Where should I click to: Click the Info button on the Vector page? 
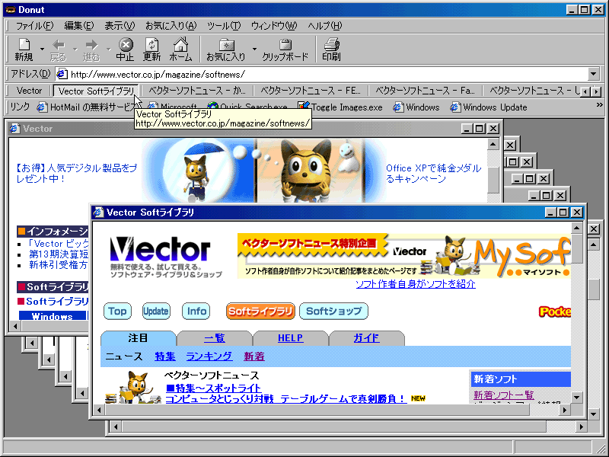click(196, 311)
